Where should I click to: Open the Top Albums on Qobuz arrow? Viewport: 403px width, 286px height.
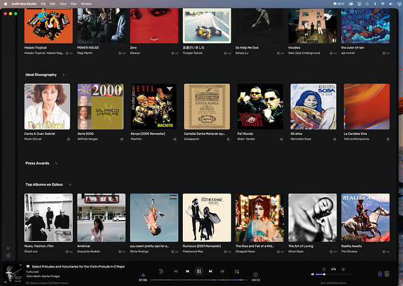[x=70, y=184]
